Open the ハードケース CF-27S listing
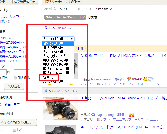167x134 pixels. (123, 127)
